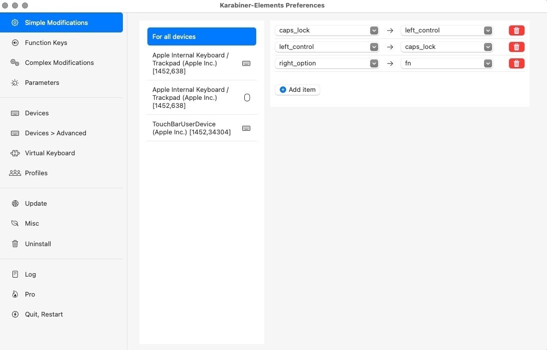547x350 pixels.
Task: Click mouse icon of second Apple Internal Keyboard entry
Action: coord(247,97)
